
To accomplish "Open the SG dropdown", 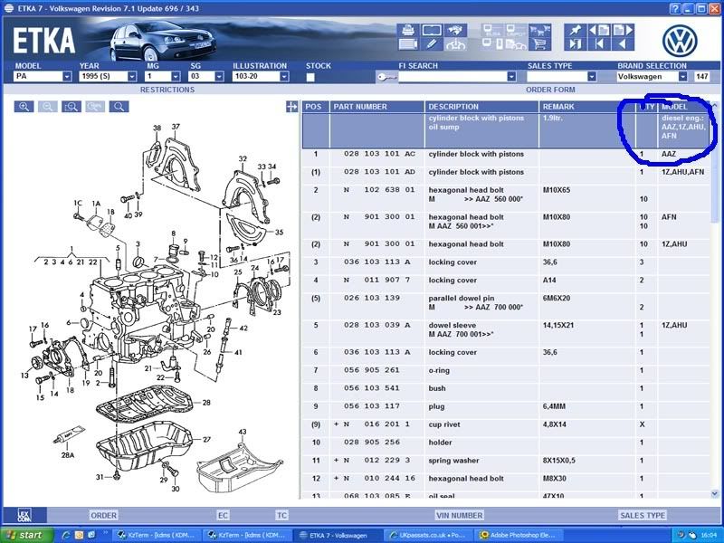I will point(219,77).
